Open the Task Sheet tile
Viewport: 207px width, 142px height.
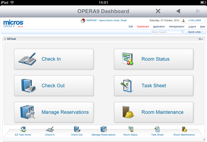click(x=154, y=86)
